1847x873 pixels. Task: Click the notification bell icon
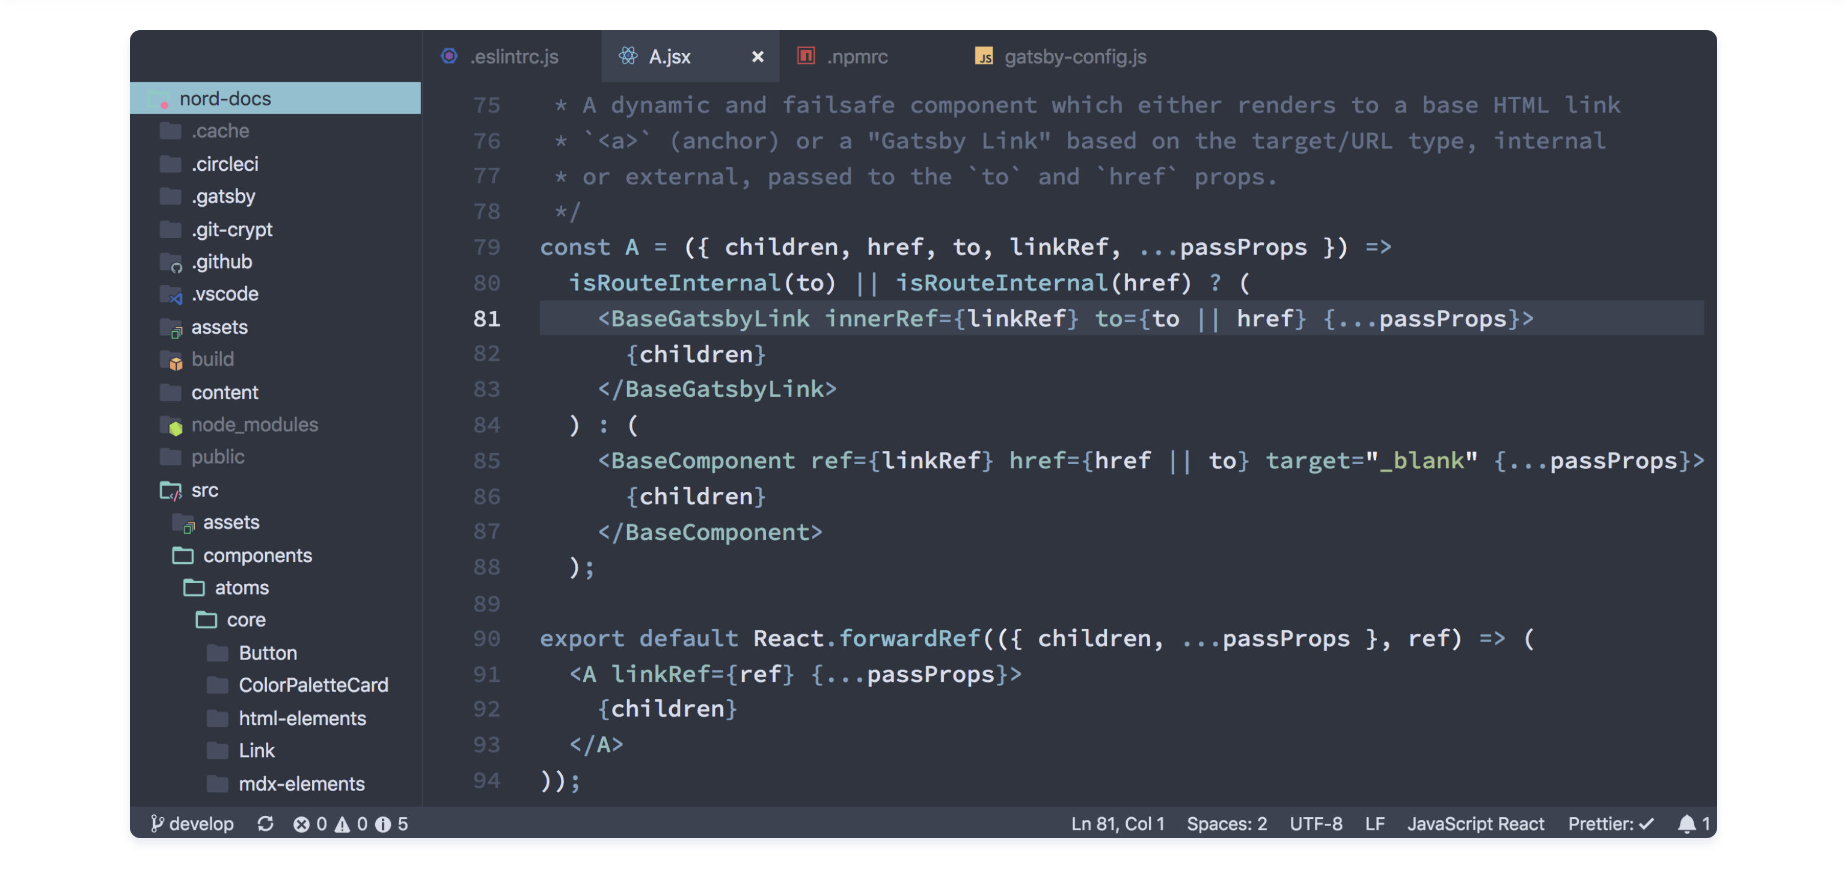pyautogui.click(x=1686, y=824)
